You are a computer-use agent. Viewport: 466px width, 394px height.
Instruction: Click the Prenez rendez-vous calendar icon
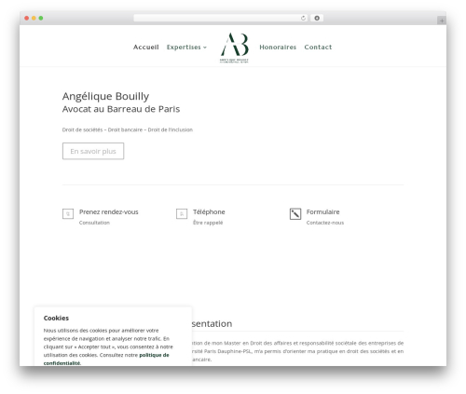[x=68, y=213]
